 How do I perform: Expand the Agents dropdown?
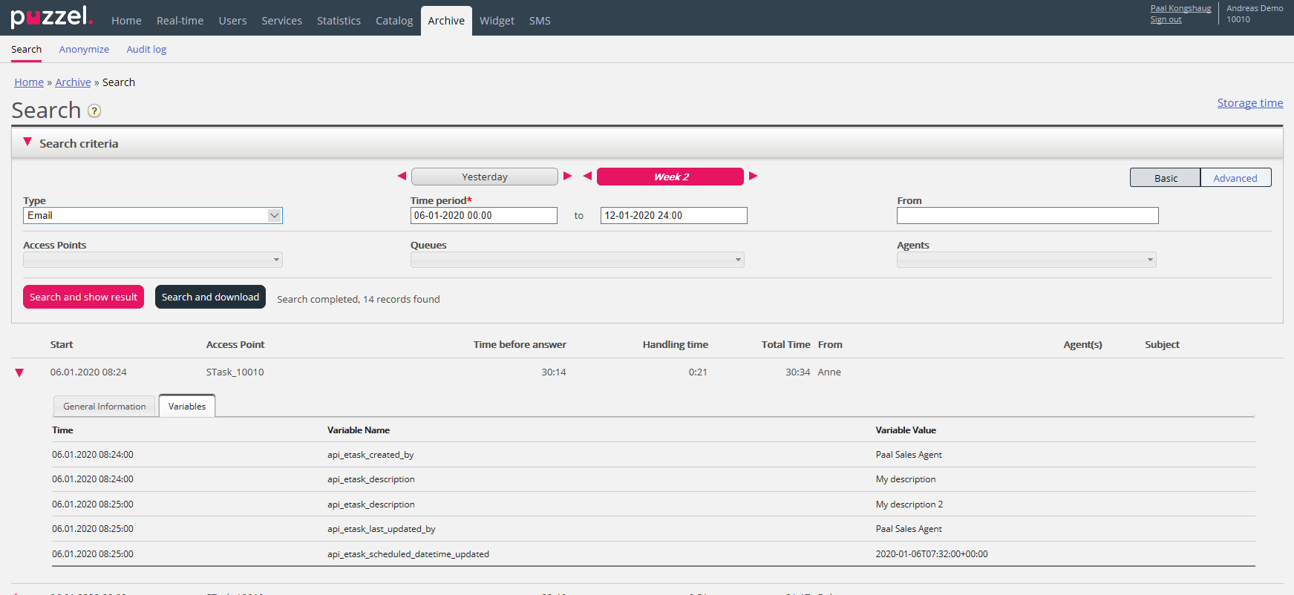point(1026,260)
